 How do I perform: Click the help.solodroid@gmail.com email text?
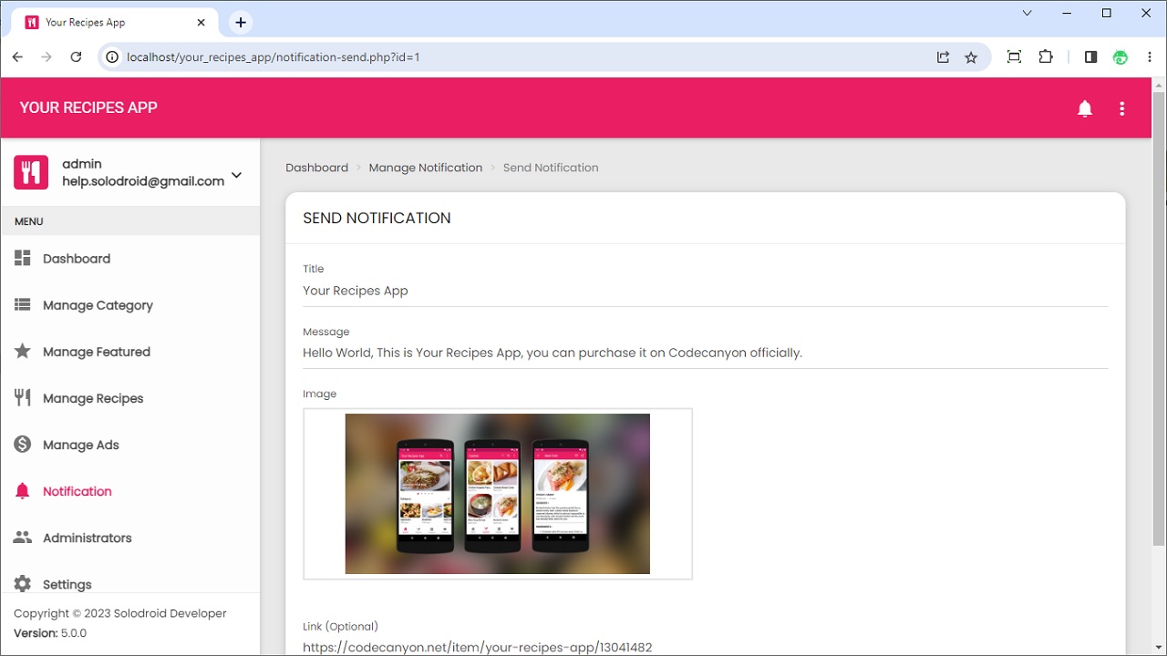click(x=143, y=181)
